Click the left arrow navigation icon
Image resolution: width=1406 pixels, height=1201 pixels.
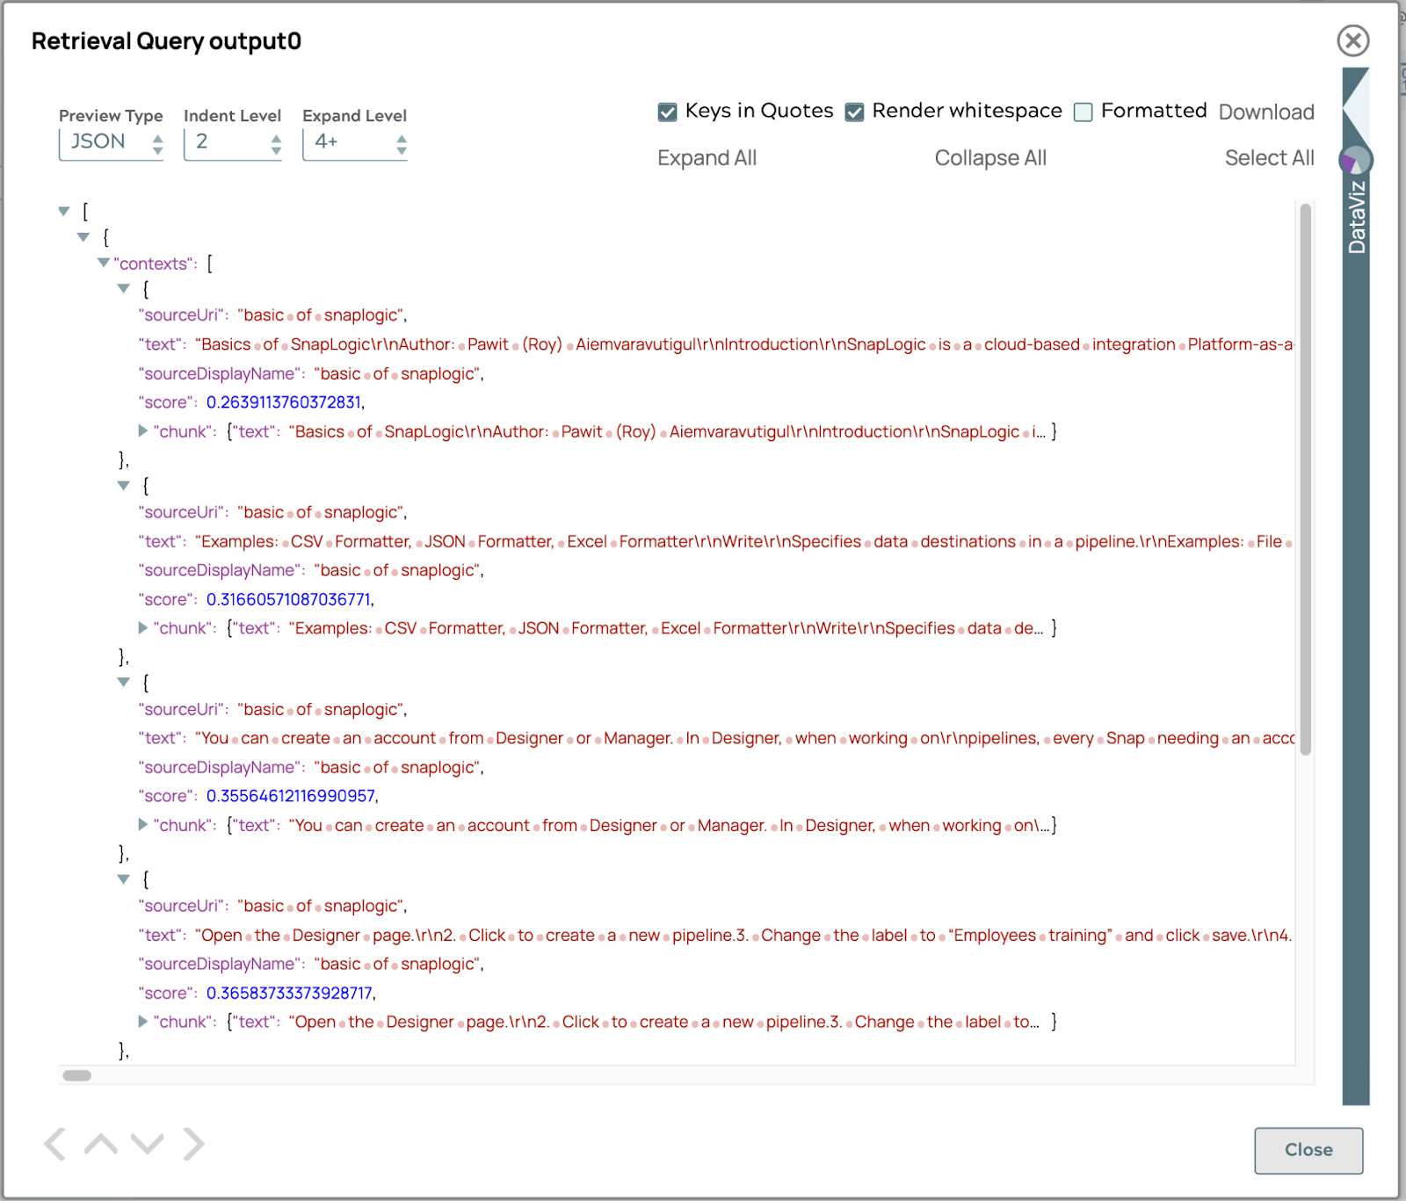(x=54, y=1144)
